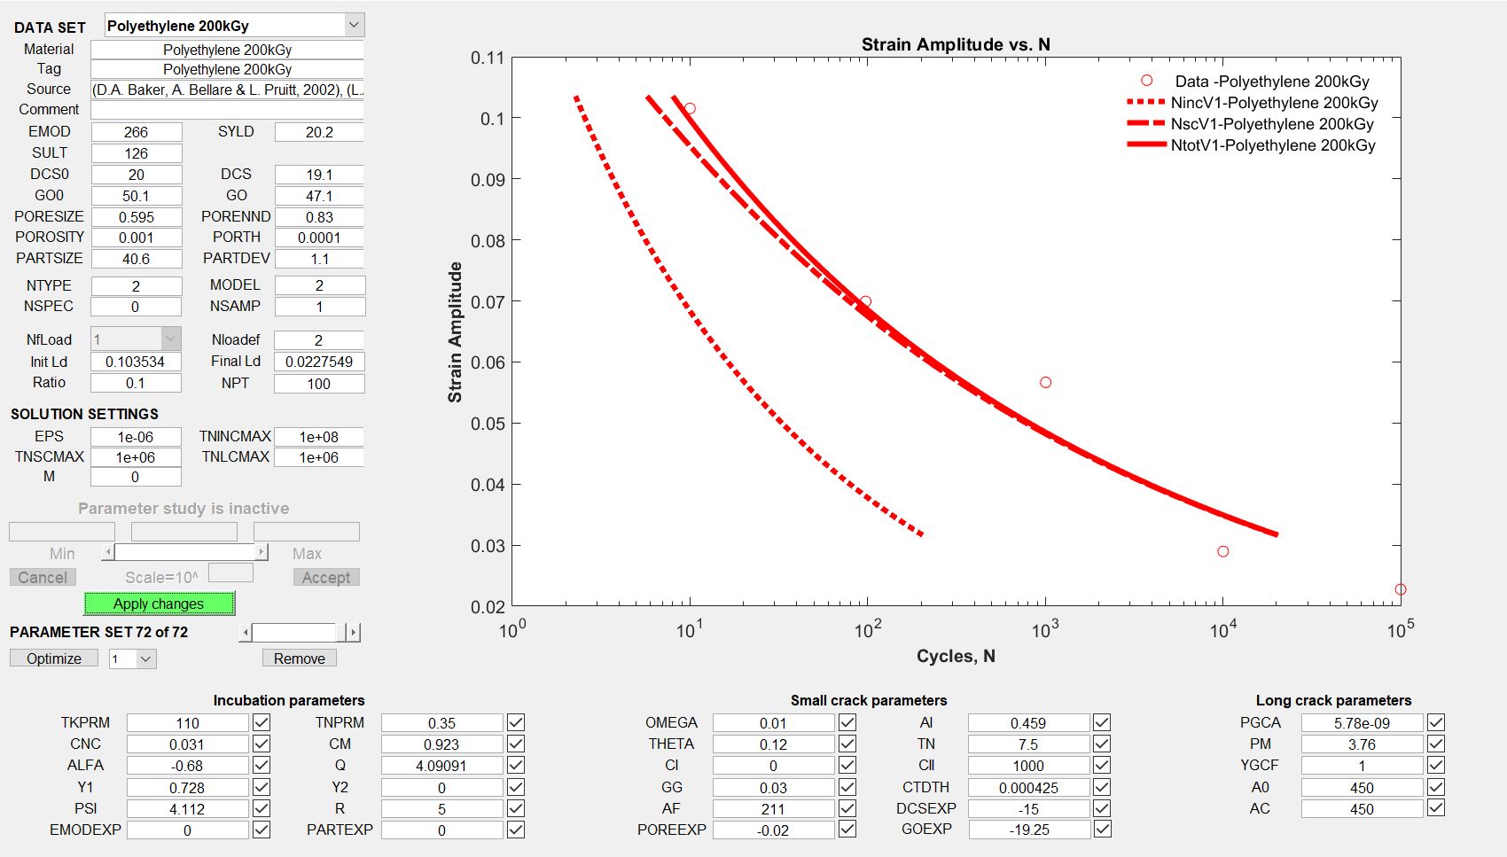Click parameter set slider right arrow
Screen dimensions: 1507x857
354,632
